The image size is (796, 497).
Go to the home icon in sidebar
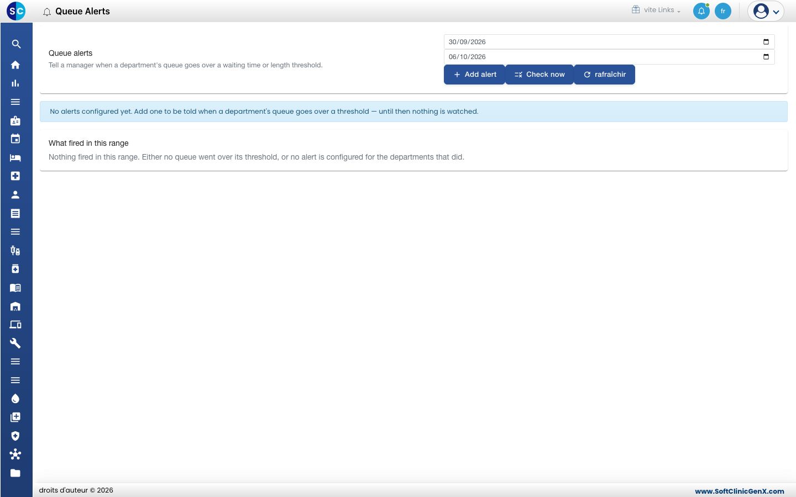click(x=15, y=65)
